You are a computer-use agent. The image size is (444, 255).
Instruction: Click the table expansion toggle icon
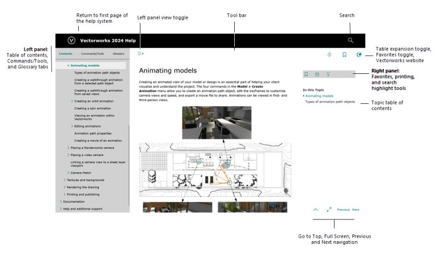pyautogui.click(x=329, y=54)
